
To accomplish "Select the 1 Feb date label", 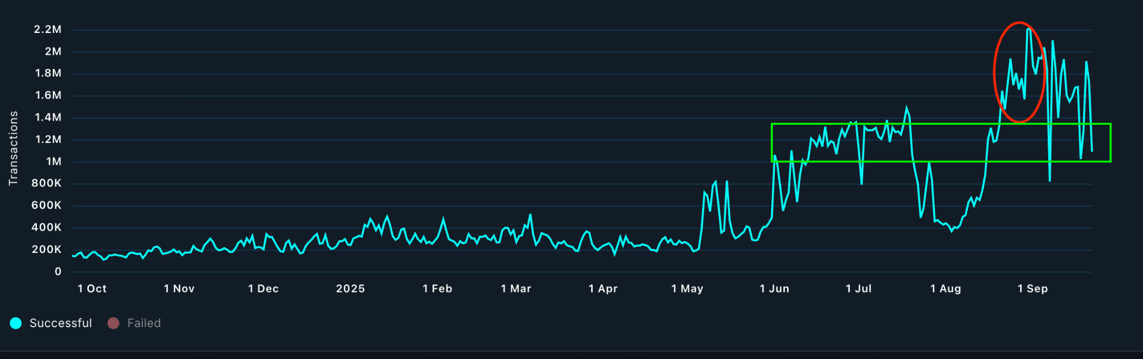I will pyautogui.click(x=438, y=289).
